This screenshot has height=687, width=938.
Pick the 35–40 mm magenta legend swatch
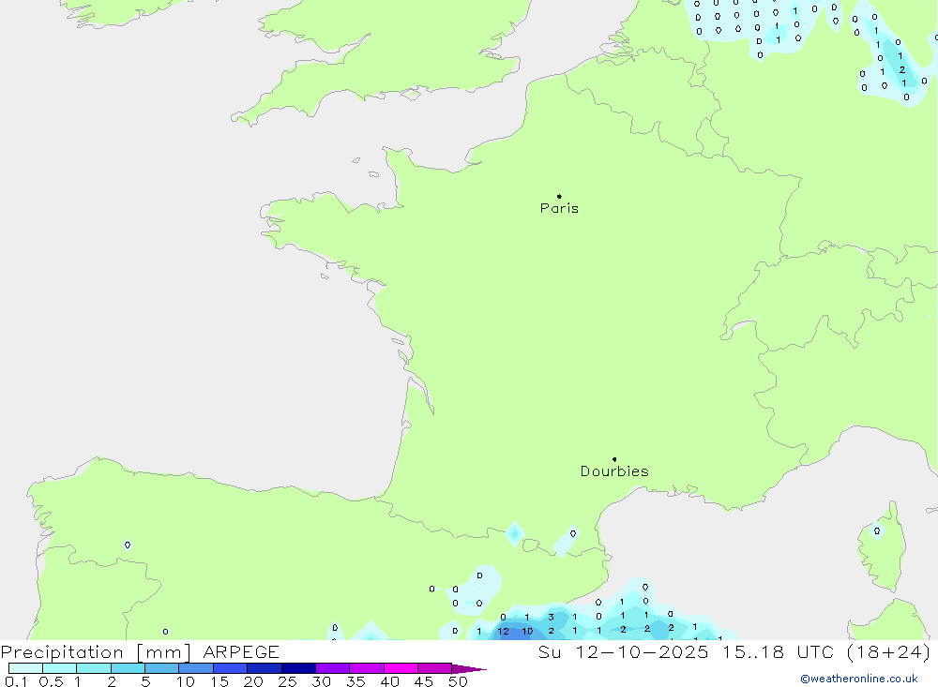click(367, 668)
